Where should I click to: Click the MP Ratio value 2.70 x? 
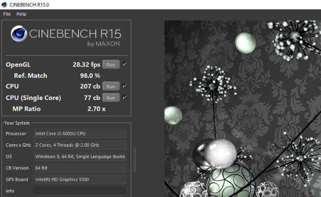coord(96,109)
